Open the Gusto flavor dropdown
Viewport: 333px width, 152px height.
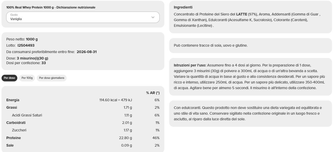[x=83, y=17]
